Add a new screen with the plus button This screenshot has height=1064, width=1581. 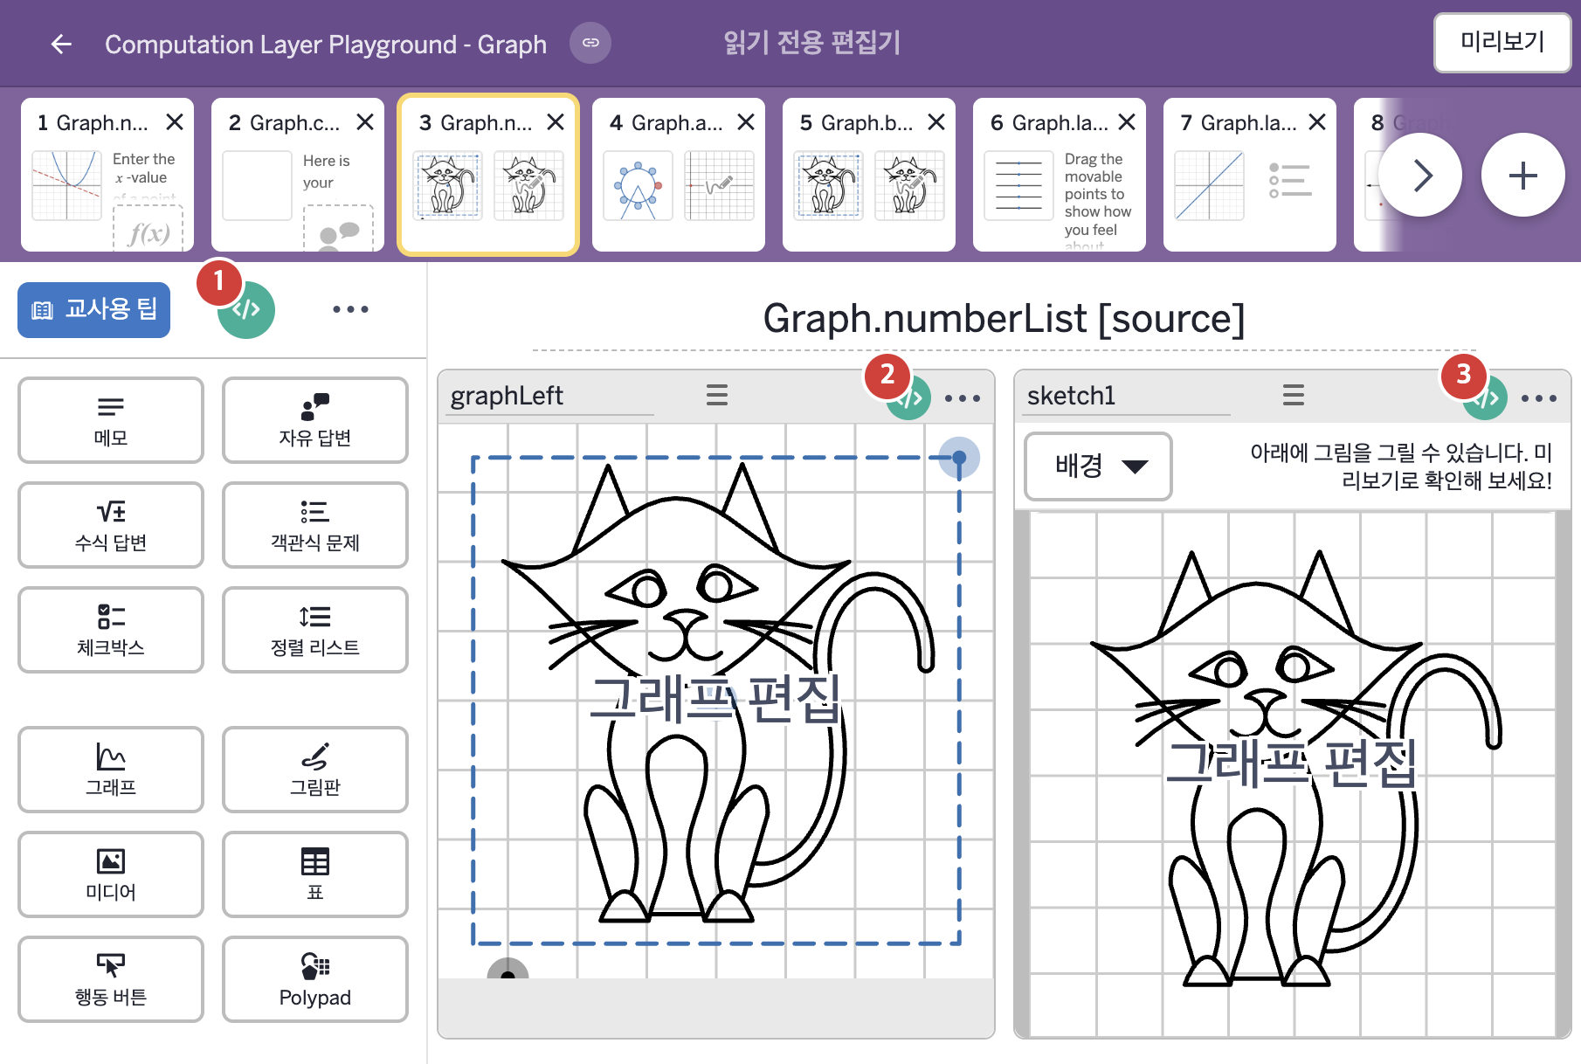tap(1522, 175)
